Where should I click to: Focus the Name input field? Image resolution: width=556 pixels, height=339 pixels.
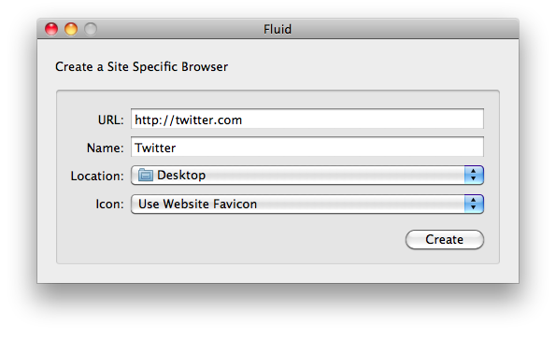coord(307,147)
